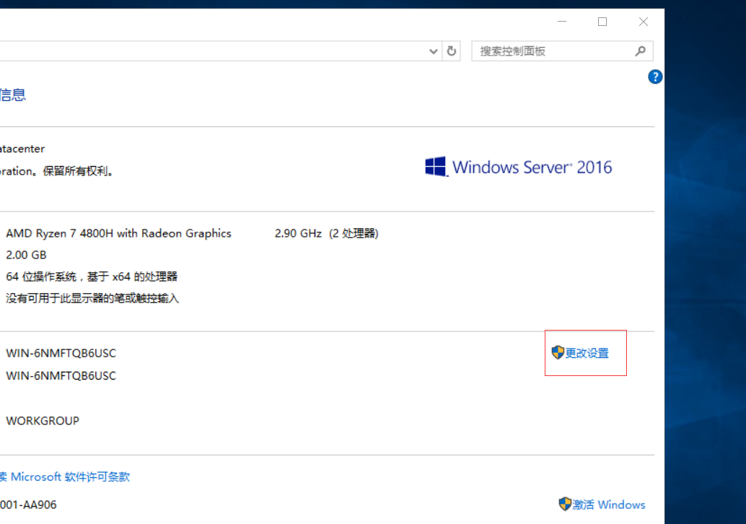This screenshot has width=746, height=524.
Task: Close the system window
Action: 644,22
